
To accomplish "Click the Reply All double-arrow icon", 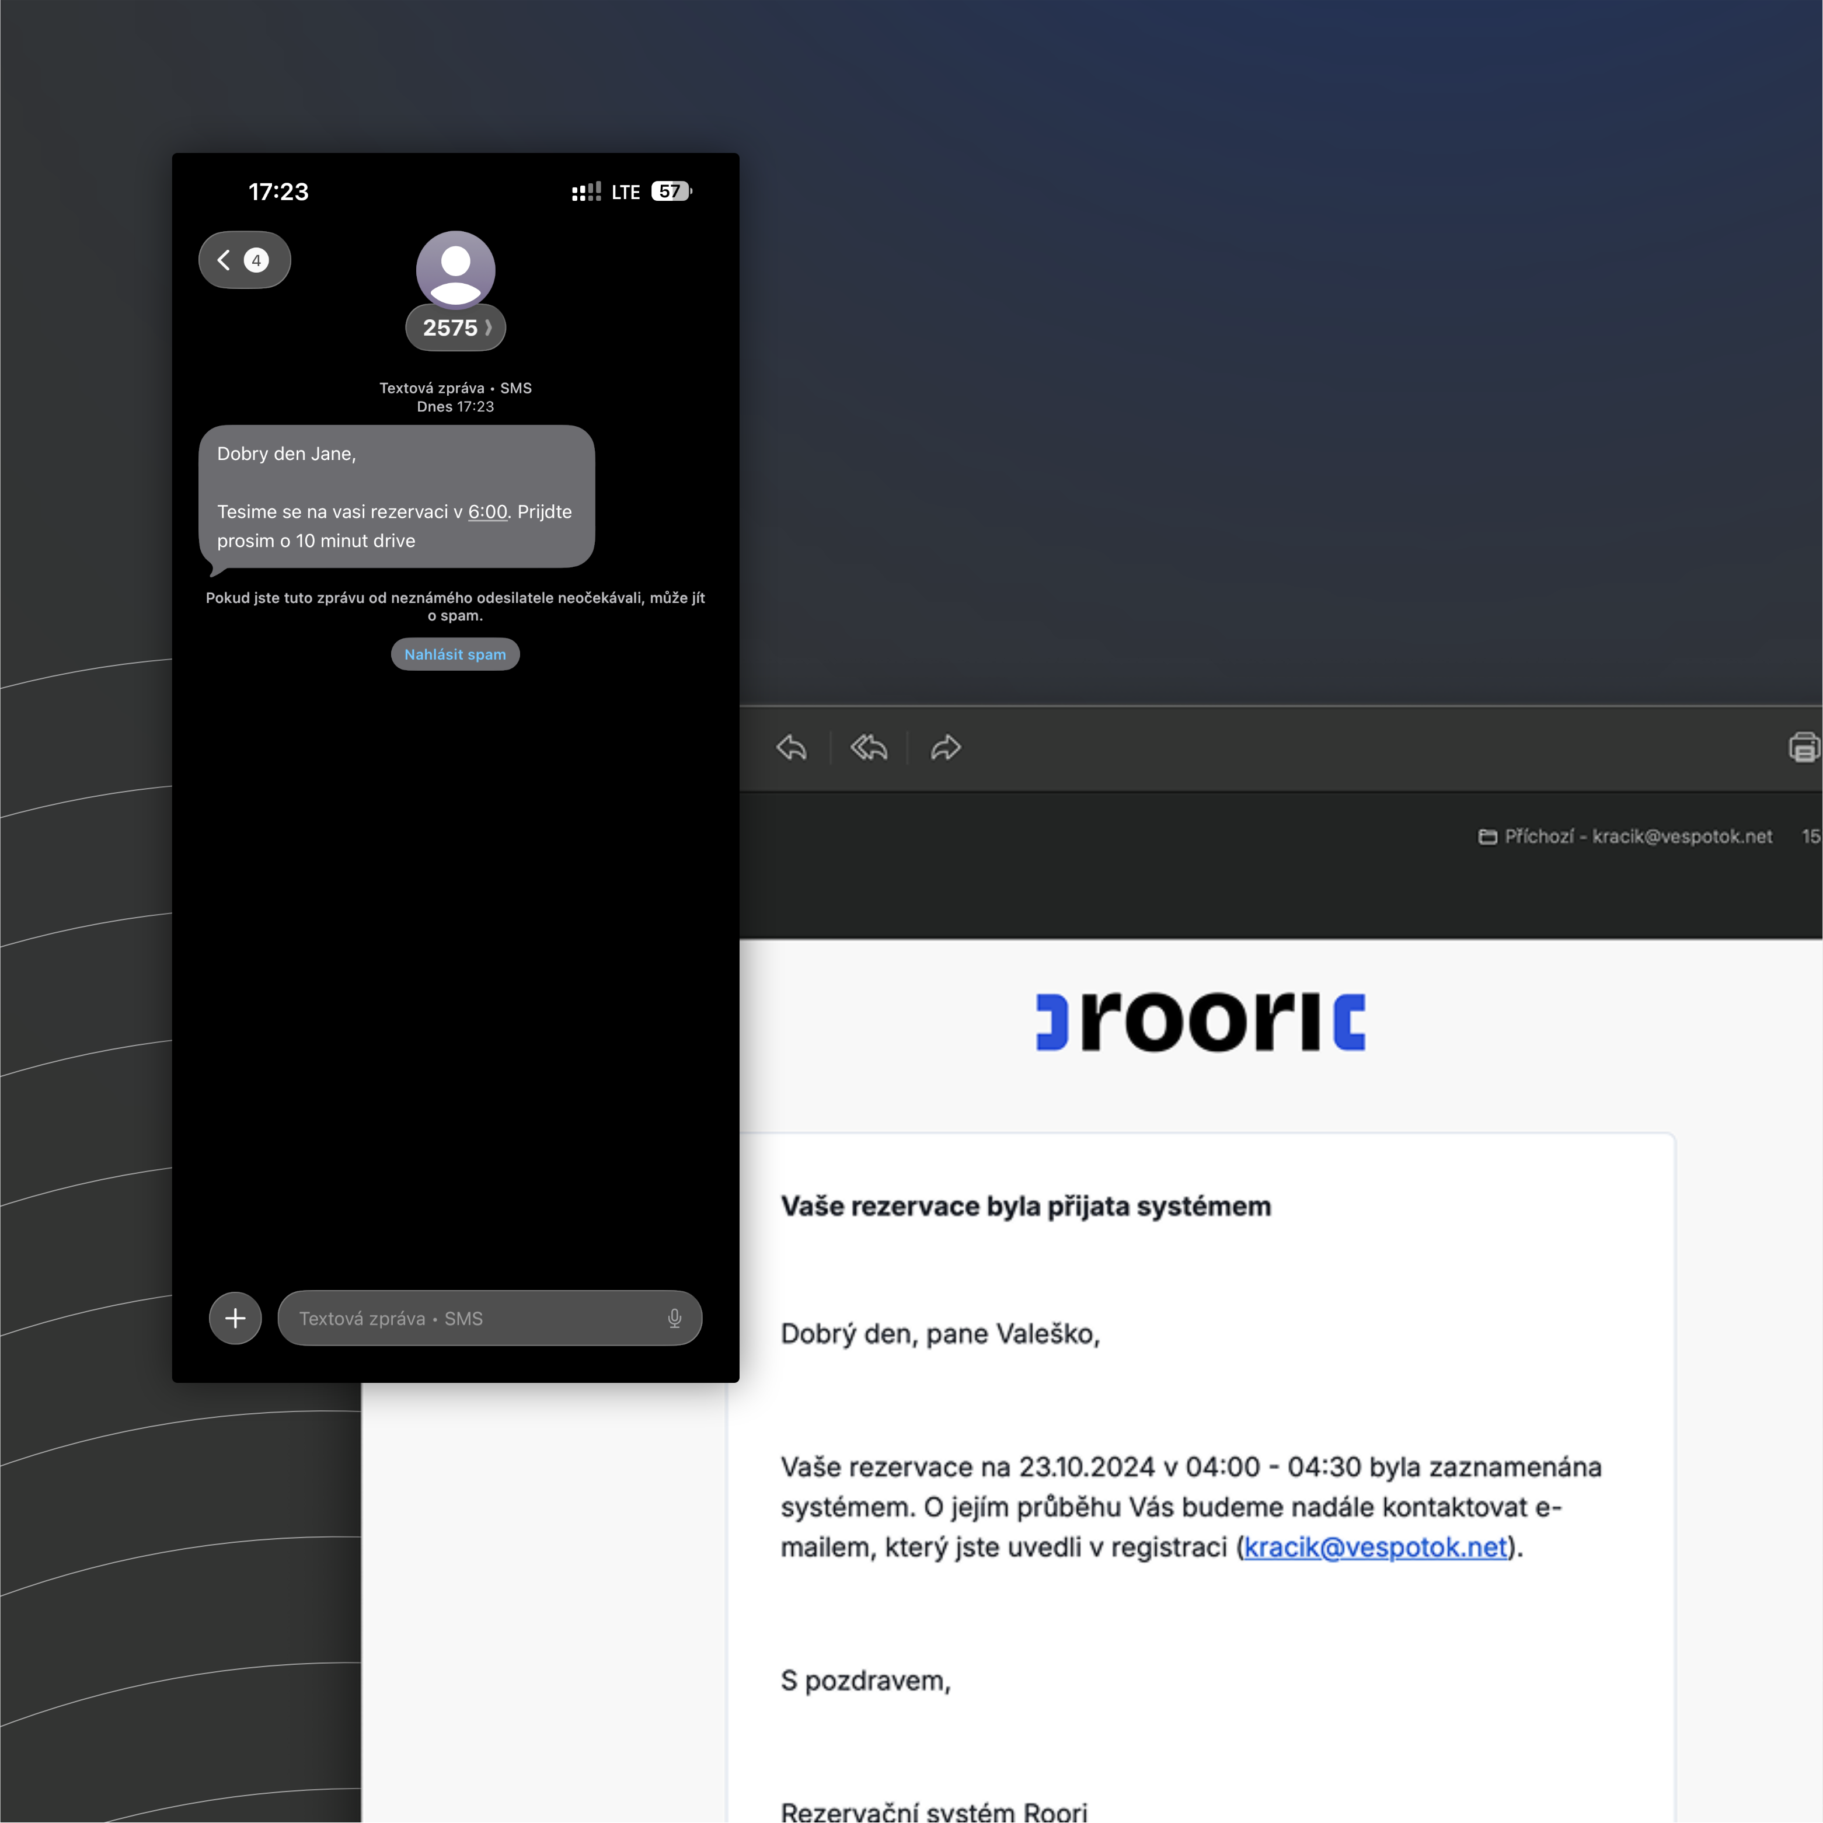I will (x=868, y=748).
